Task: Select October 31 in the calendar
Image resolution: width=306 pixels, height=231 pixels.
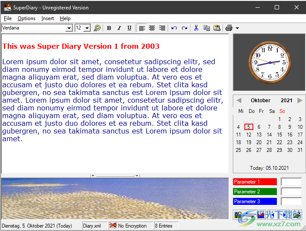Action: tap(300, 150)
